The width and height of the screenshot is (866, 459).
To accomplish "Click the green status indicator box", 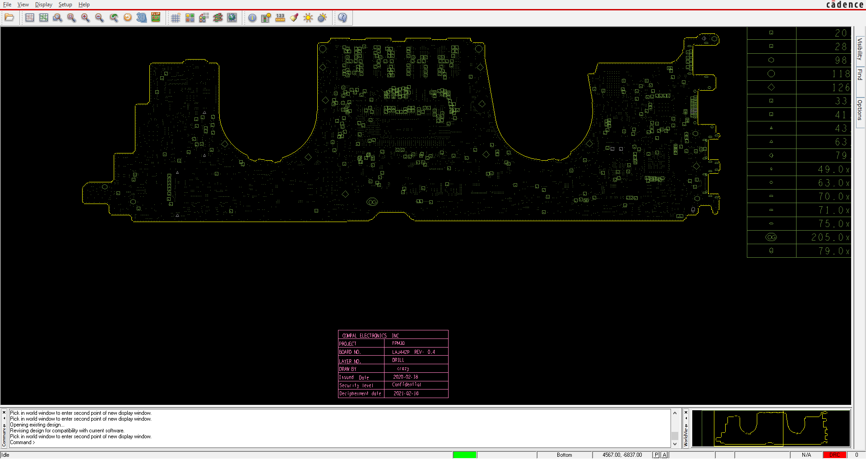I will 464,455.
